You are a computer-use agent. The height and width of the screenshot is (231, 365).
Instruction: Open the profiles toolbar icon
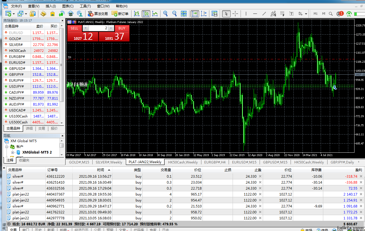(20, 14)
